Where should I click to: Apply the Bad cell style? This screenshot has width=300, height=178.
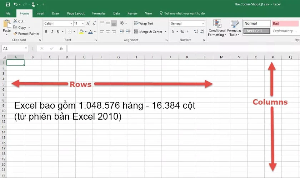pyautogui.click(x=285, y=23)
